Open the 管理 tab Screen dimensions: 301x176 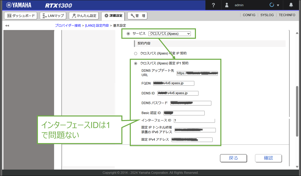[x=137, y=16]
